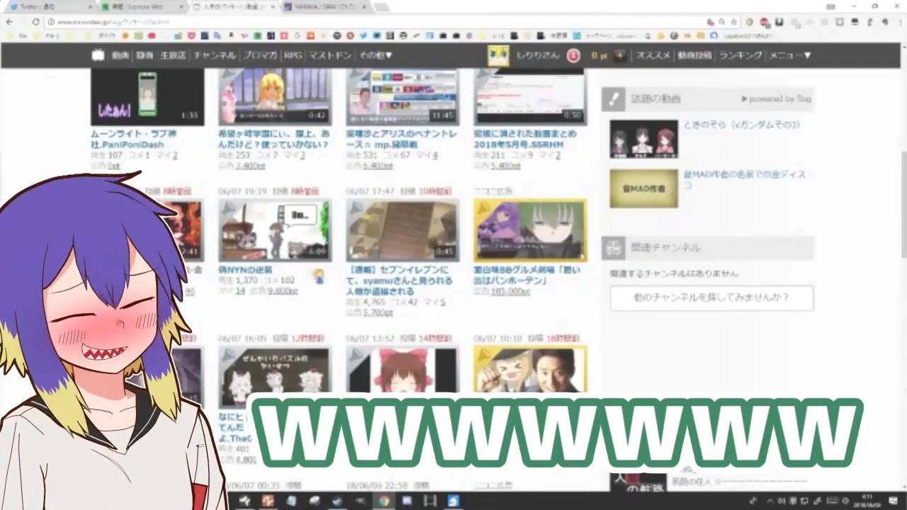Screen dimensions: 907x510
Task: Open the taskbar clock and date
Action: (x=868, y=501)
